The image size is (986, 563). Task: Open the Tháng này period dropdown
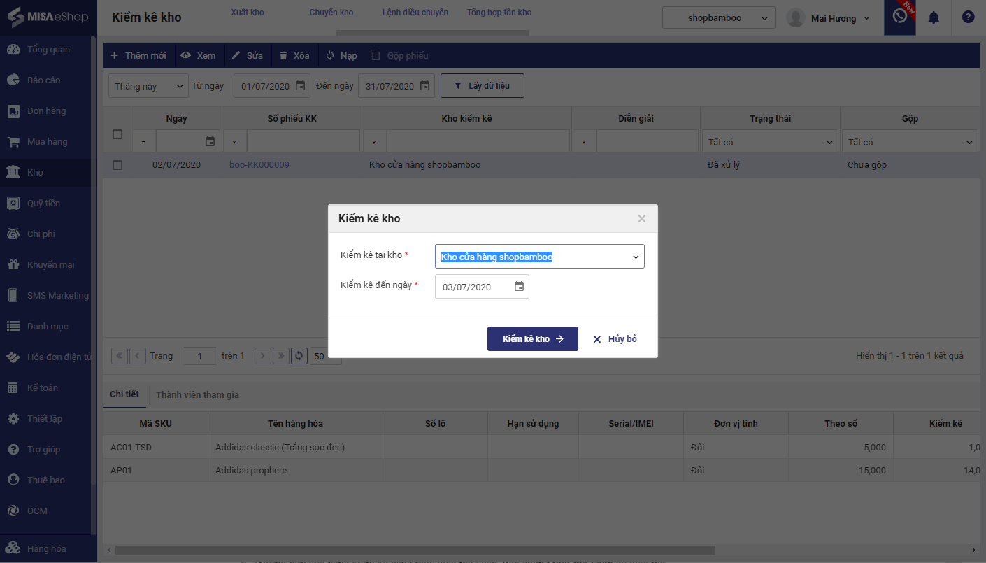148,86
